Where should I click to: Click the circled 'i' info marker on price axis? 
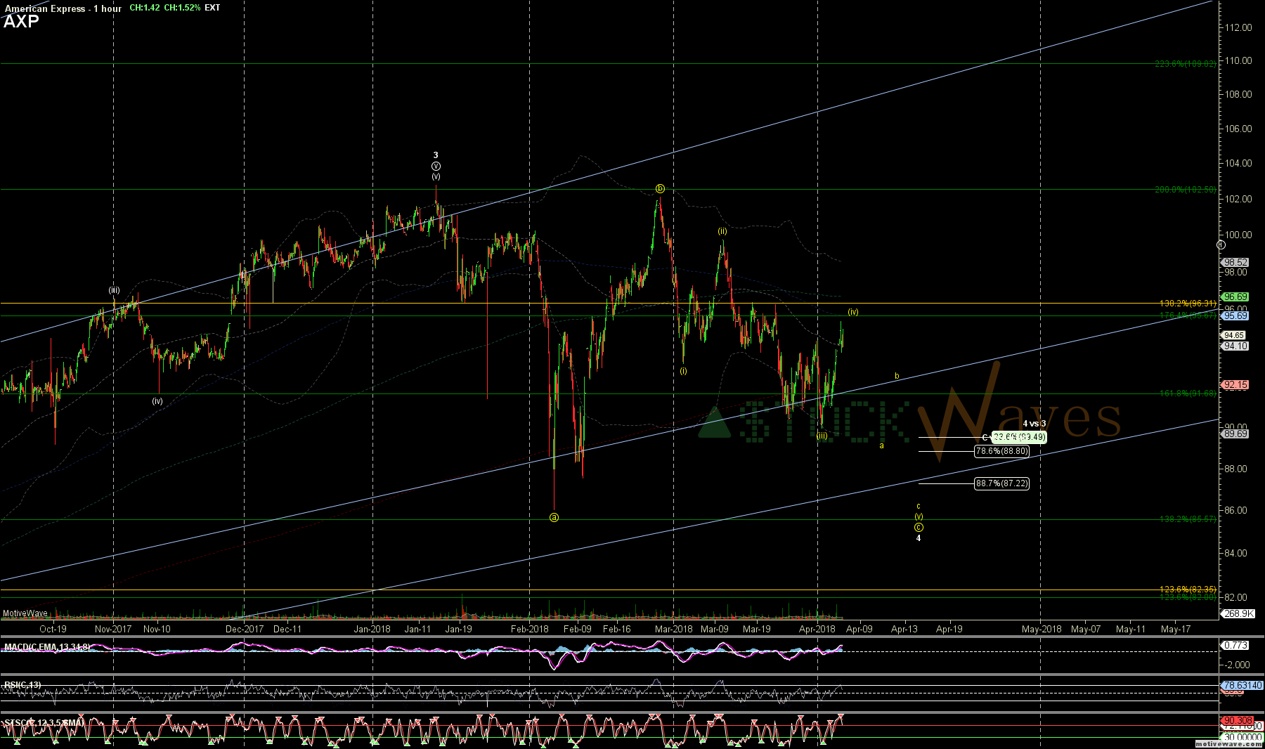point(1221,245)
